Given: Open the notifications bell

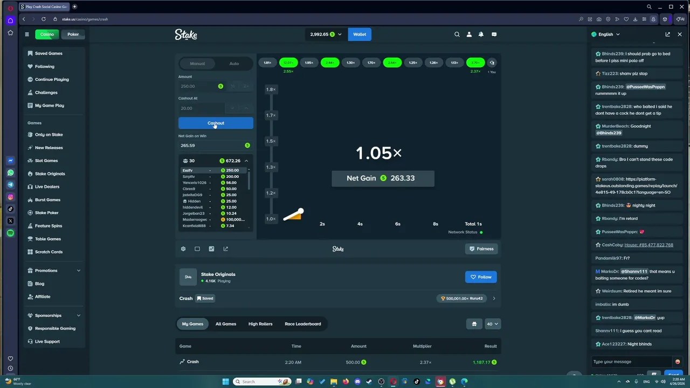Looking at the screenshot, I should (481, 34).
